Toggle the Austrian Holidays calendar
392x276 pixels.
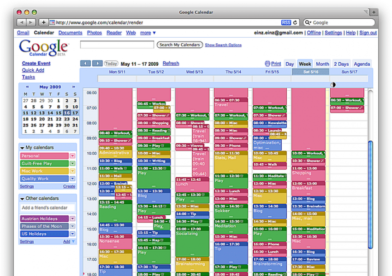(44, 219)
